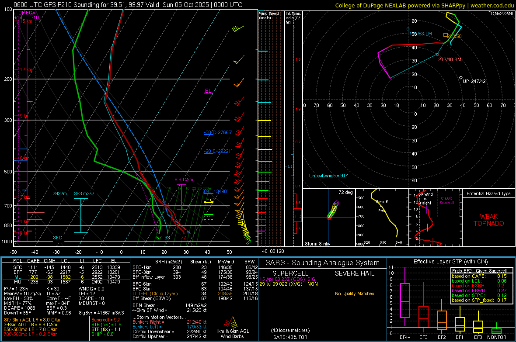Viewport: 516px width, 342px height.
Task: Click the STP (cin) = 0.9 value
Action: [106, 325]
